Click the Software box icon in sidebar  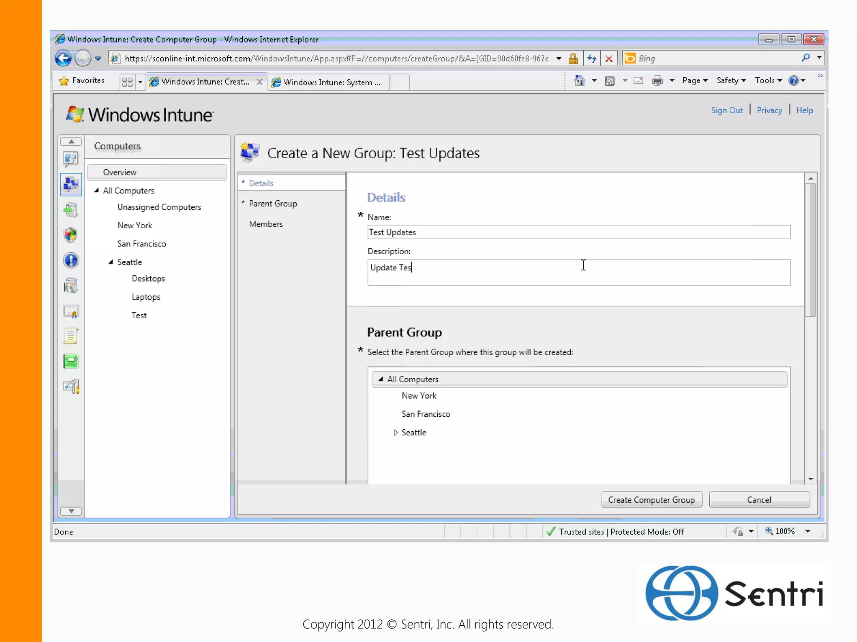[x=71, y=286]
